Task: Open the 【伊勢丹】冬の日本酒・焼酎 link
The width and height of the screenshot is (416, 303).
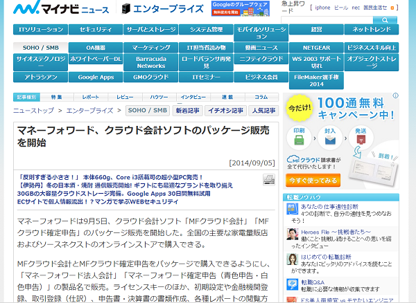Action: coord(125,185)
